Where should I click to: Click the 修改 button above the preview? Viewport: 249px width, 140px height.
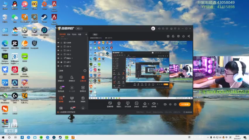pyautogui.click(x=95, y=35)
